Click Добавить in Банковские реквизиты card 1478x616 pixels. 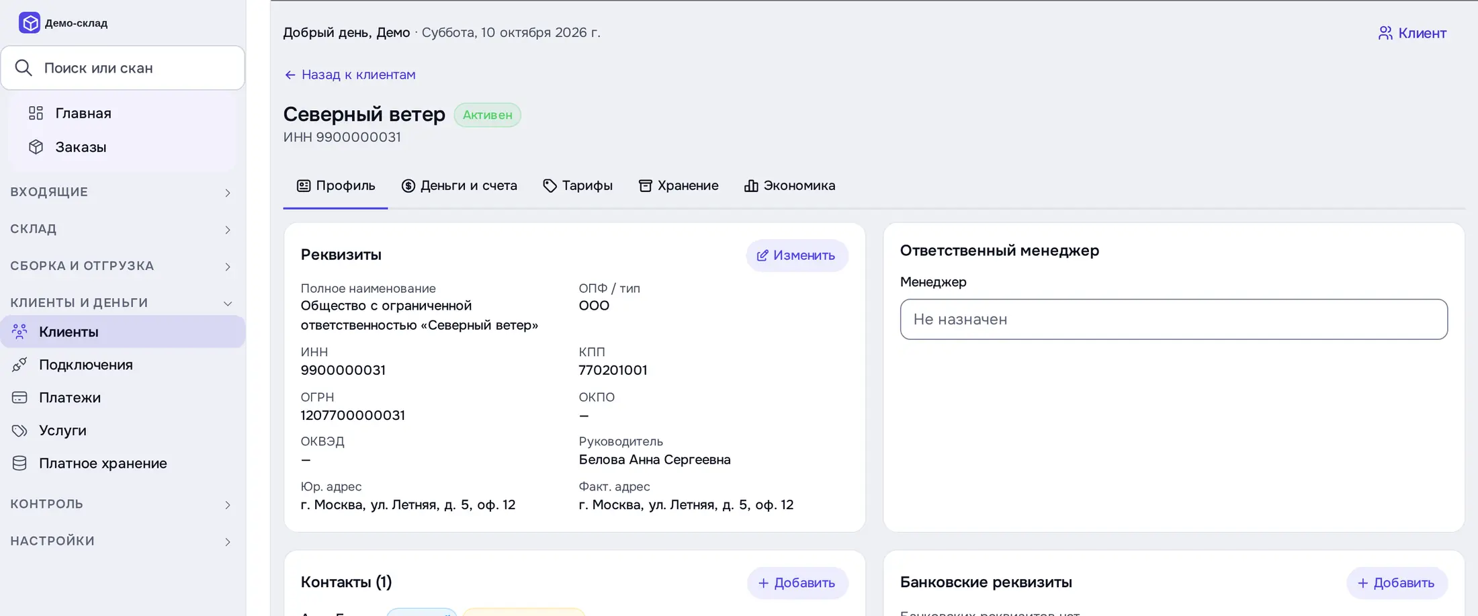(1397, 583)
